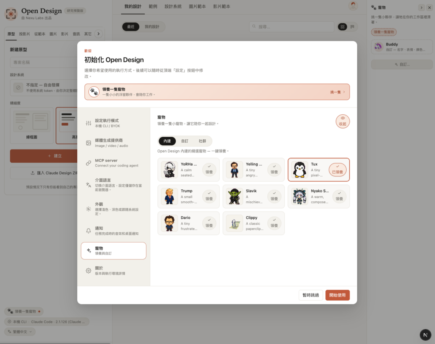Expand the project type tabs chevron
The width and height of the screenshot is (435, 344).
(x=98, y=34)
